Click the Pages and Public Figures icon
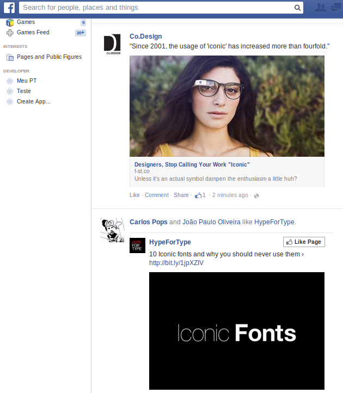Screen dimensions: 343x393 click(x=10, y=57)
